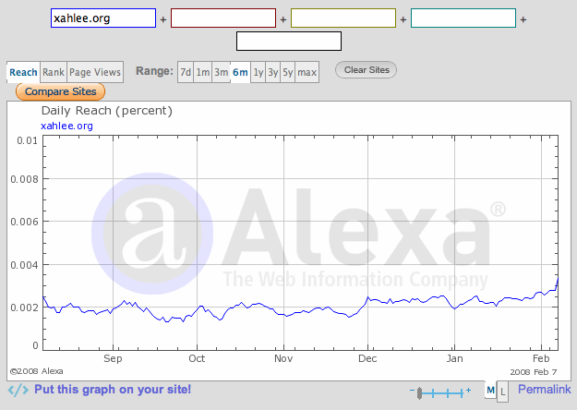The width and height of the screenshot is (577, 410).
Task: Switch to the Rank tab
Action: (53, 72)
